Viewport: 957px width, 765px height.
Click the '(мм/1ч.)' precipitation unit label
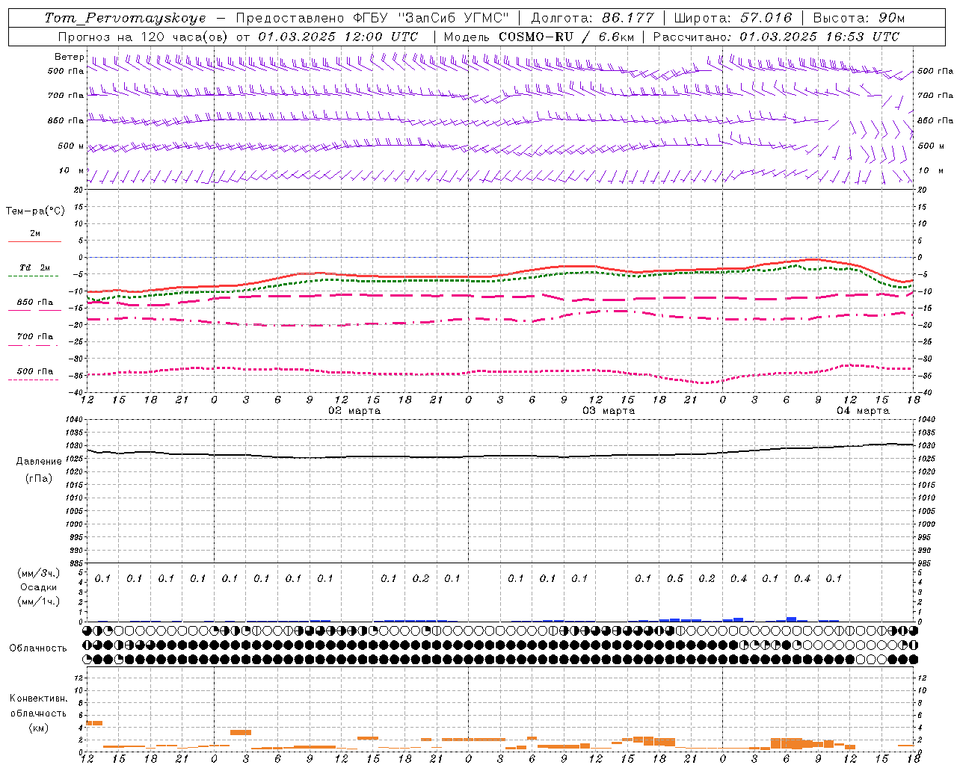39,601
